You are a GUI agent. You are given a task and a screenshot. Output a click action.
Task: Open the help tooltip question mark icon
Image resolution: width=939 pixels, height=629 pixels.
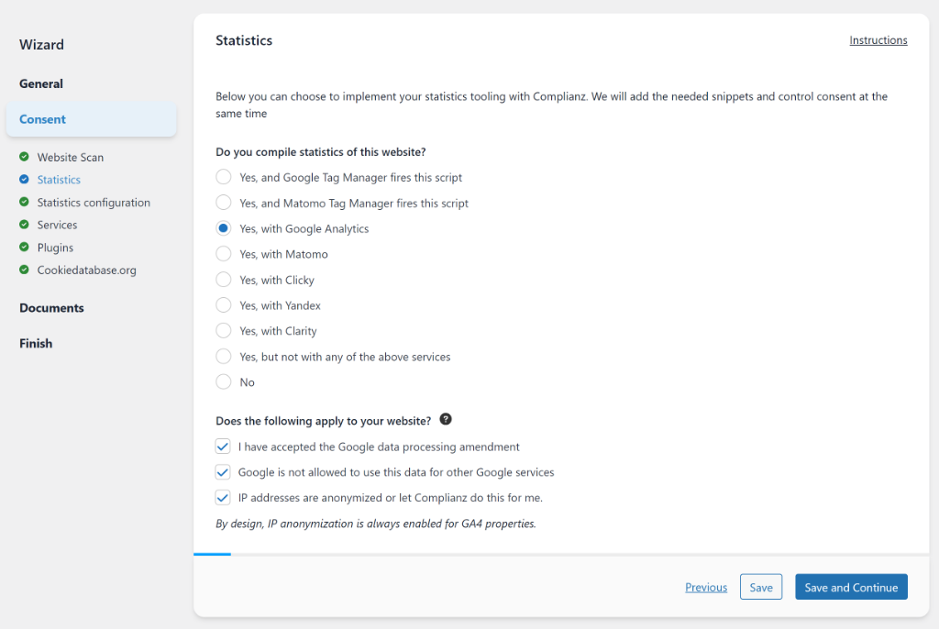[446, 419]
